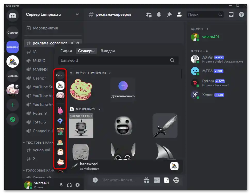This screenshot has height=194, width=251.
Task: Toggle the member list icon
Action: click(x=180, y=14)
